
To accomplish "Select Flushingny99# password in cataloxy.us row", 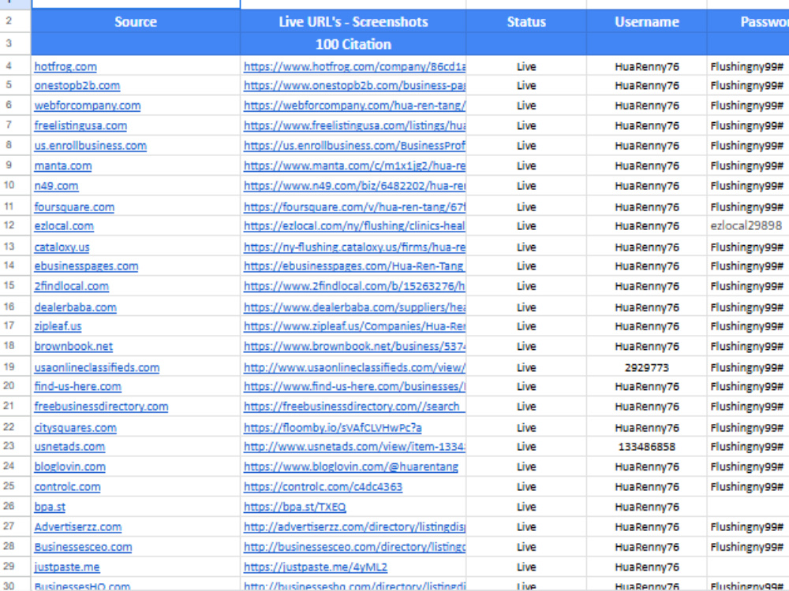I will (x=746, y=247).
